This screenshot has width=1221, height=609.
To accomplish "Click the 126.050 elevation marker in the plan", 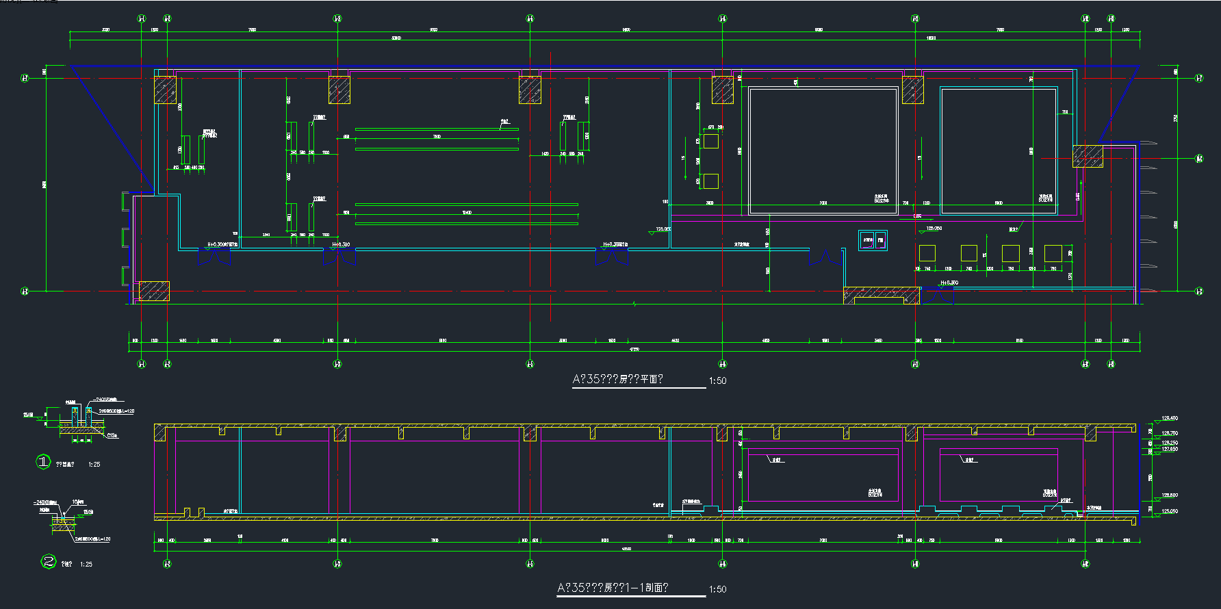I will (663, 230).
